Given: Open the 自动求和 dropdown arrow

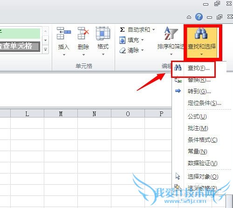Looking at the screenshot, I should 153,29.
